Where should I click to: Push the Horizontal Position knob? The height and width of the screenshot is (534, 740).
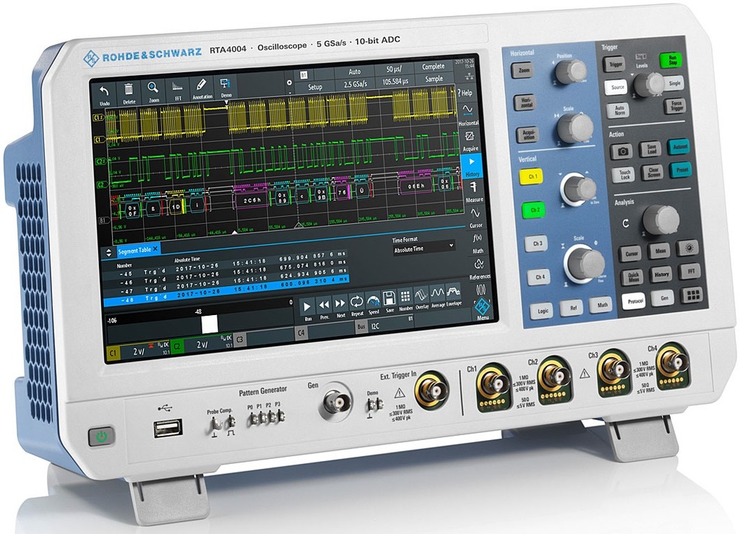pos(570,72)
